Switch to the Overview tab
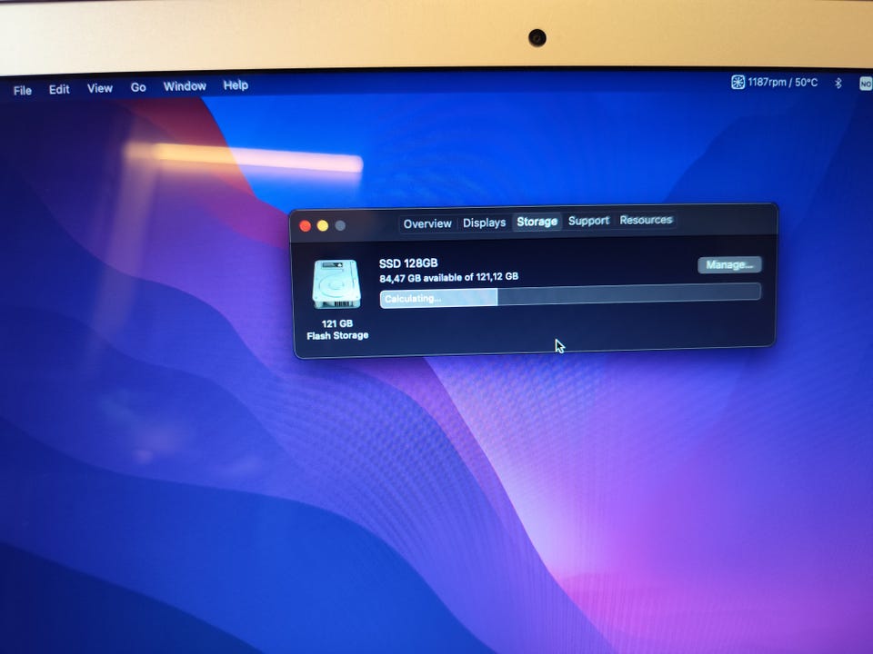The image size is (873, 654). [x=427, y=223]
